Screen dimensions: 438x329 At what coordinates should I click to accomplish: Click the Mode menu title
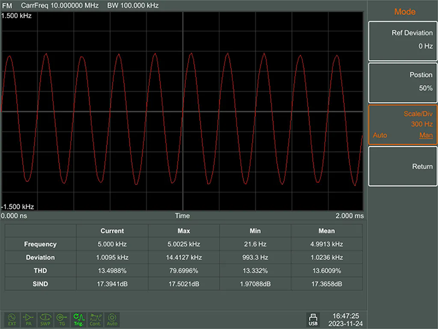tap(405, 12)
